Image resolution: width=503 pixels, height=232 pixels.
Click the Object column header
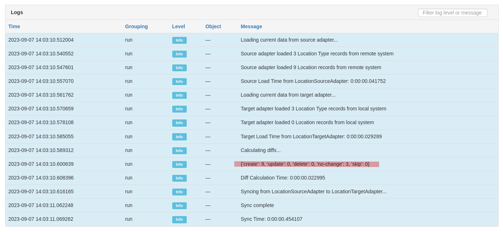pyautogui.click(x=213, y=26)
